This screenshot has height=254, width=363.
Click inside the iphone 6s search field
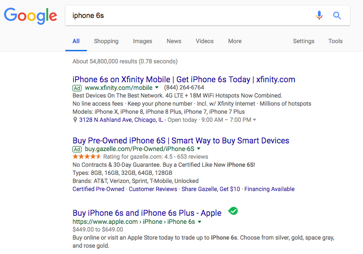click(x=190, y=15)
